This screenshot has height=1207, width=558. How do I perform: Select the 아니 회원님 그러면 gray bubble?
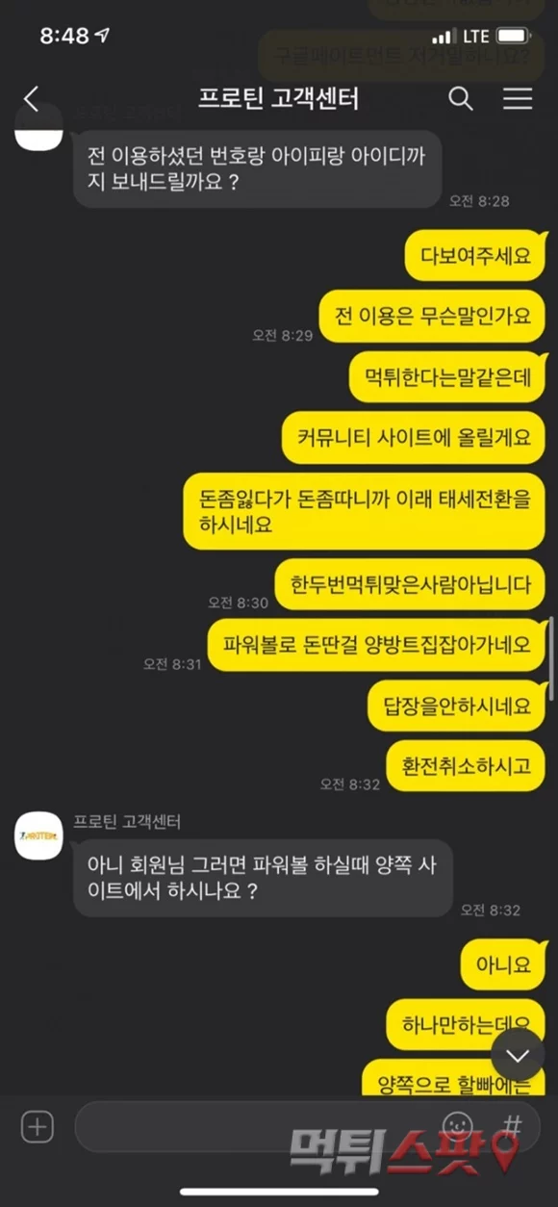[x=263, y=877]
